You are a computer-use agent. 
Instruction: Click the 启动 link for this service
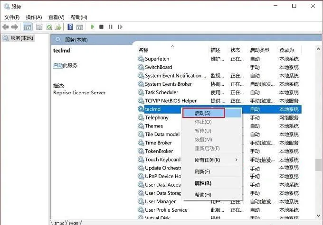click(58, 65)
